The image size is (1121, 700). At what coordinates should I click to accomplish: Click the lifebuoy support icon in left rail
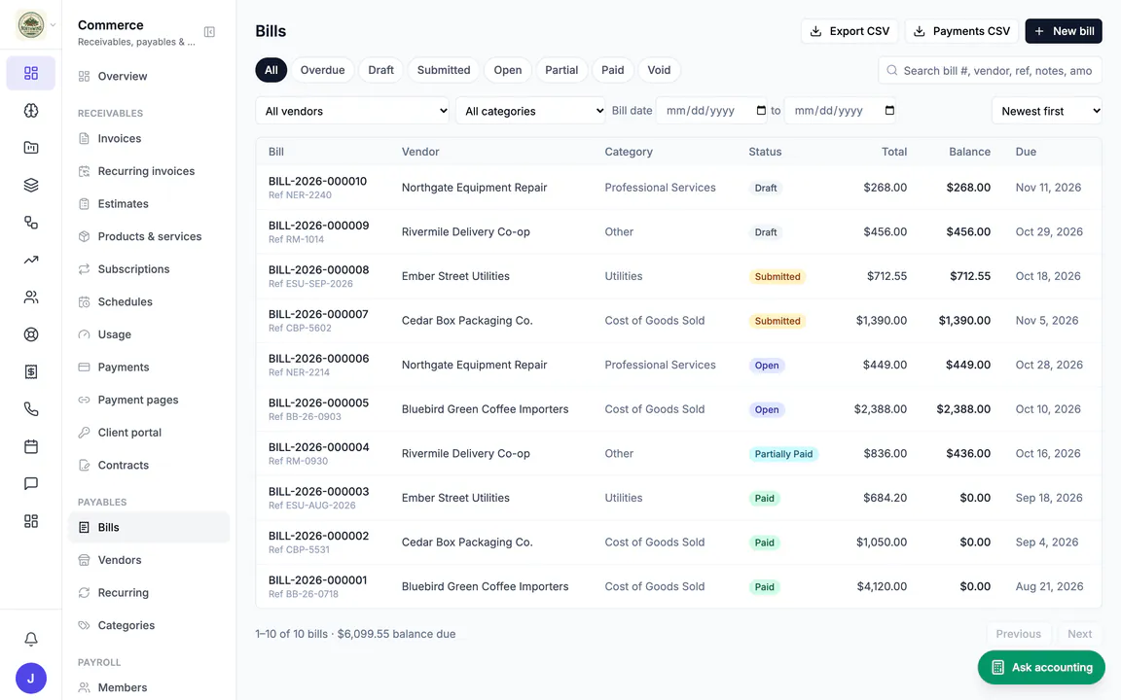point(31,334)
